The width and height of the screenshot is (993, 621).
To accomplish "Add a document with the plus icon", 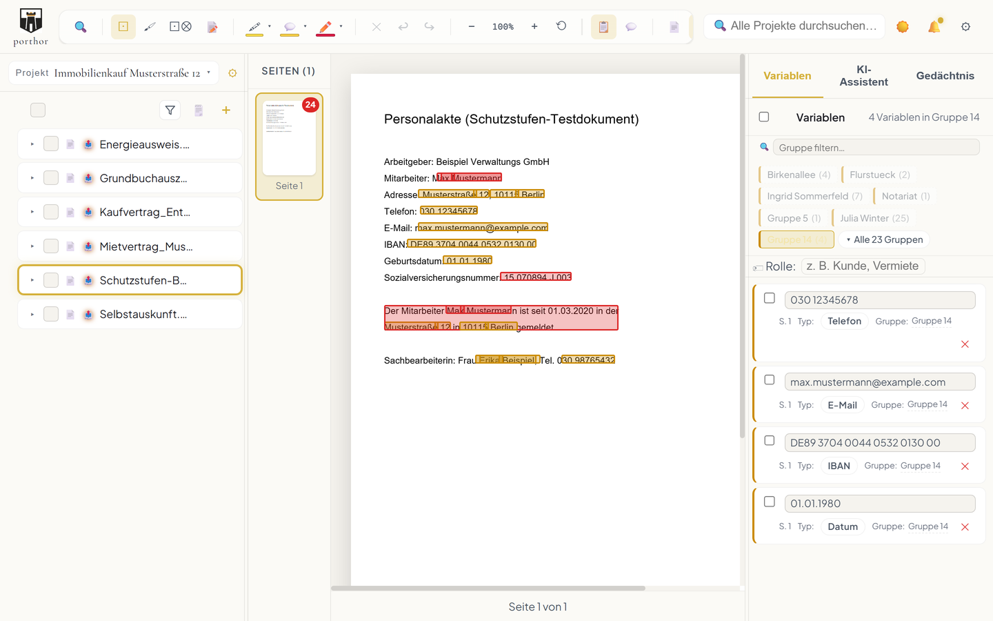I will click(x=226, y=110).
